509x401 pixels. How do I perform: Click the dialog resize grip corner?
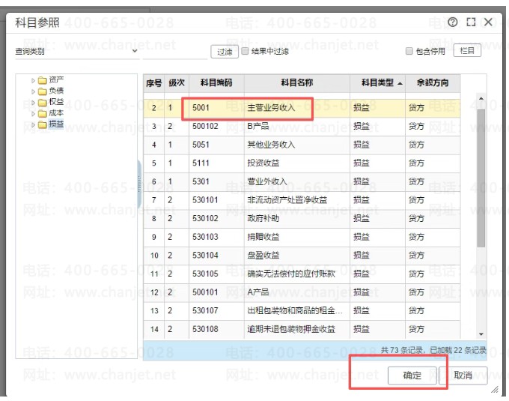click(495, 389)
